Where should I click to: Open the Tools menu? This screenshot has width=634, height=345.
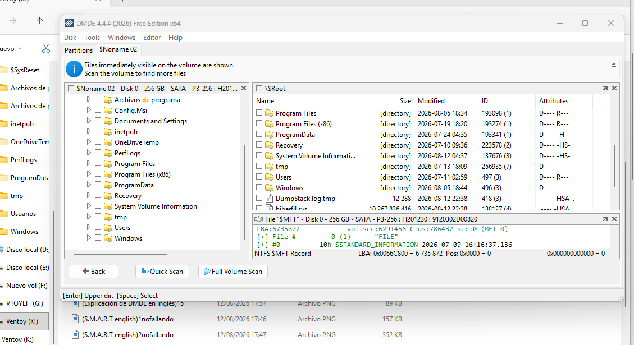(92, 37)
